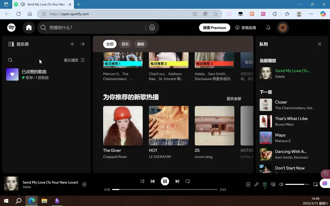Open a new browser tab
This screenshot has width=330, height=206.
tap(79, 4)
